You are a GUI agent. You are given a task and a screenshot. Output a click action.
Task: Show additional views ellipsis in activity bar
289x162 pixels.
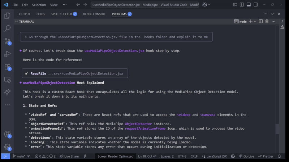tap(7, 105)
